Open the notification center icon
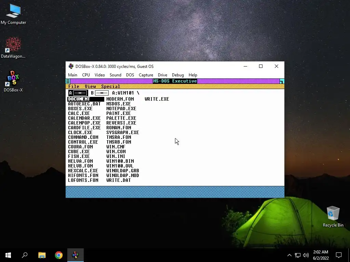Viewport: 350px width, 262px height. pos(339,255)
